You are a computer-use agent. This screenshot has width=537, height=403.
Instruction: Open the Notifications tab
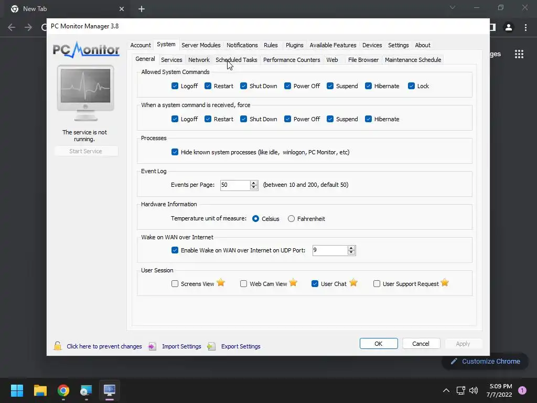click(x=242, y=45)
